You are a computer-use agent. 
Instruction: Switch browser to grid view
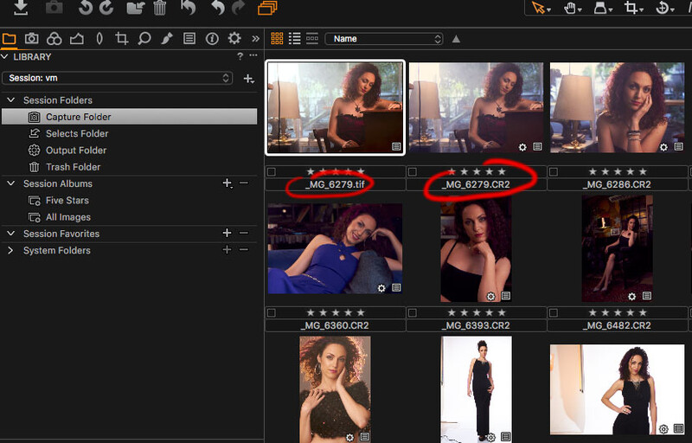coord(277,39)
